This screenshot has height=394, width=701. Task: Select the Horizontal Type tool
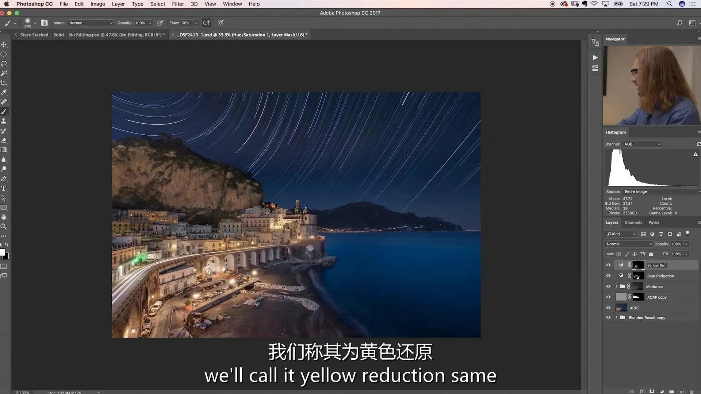click(4, 188)
